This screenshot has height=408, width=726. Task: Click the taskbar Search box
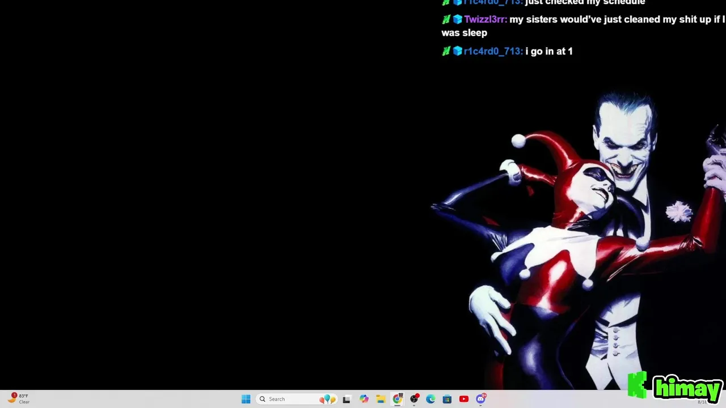point(297,399)
